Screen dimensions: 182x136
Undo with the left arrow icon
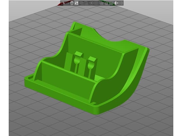point(116,3)
